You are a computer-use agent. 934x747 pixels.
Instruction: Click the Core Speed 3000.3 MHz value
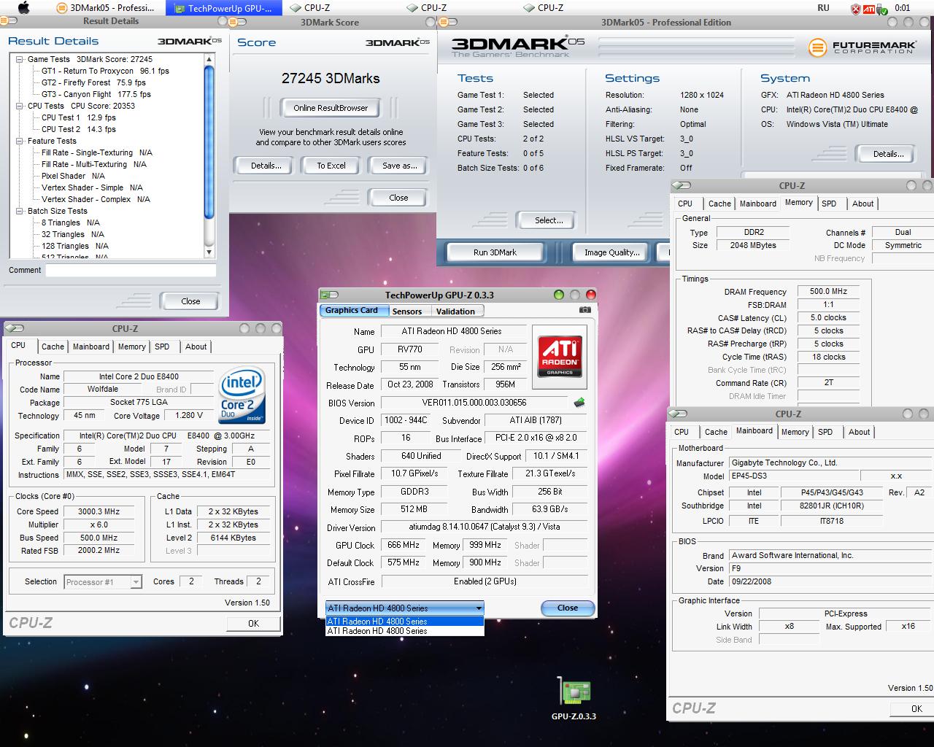pyautogui.click(x=99, y=511)
